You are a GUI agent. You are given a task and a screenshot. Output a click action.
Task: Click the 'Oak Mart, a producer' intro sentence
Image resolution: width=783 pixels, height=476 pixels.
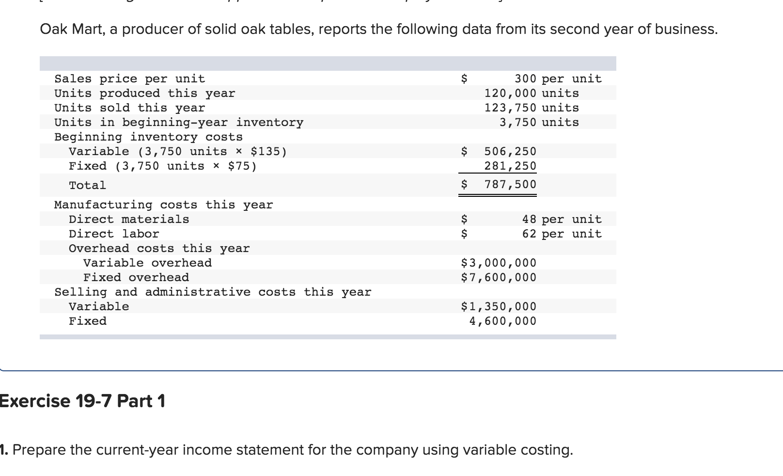coord(379,30)
